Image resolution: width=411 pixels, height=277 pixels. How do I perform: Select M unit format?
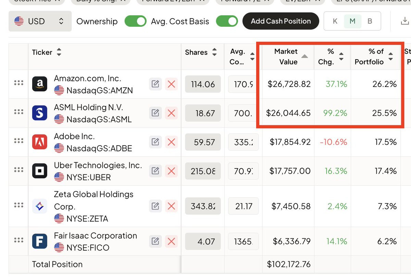pyautogui.click(x=352, y=21)
